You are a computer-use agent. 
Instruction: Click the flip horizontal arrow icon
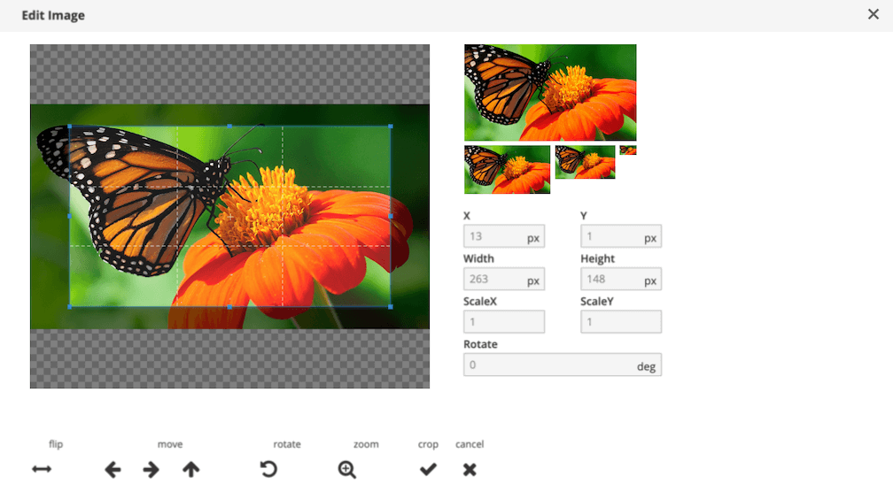42,469
